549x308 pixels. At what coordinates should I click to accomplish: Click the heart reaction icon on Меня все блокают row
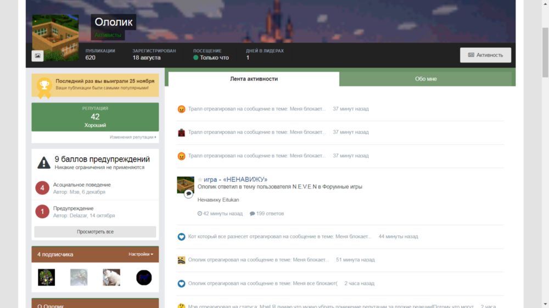181,283
